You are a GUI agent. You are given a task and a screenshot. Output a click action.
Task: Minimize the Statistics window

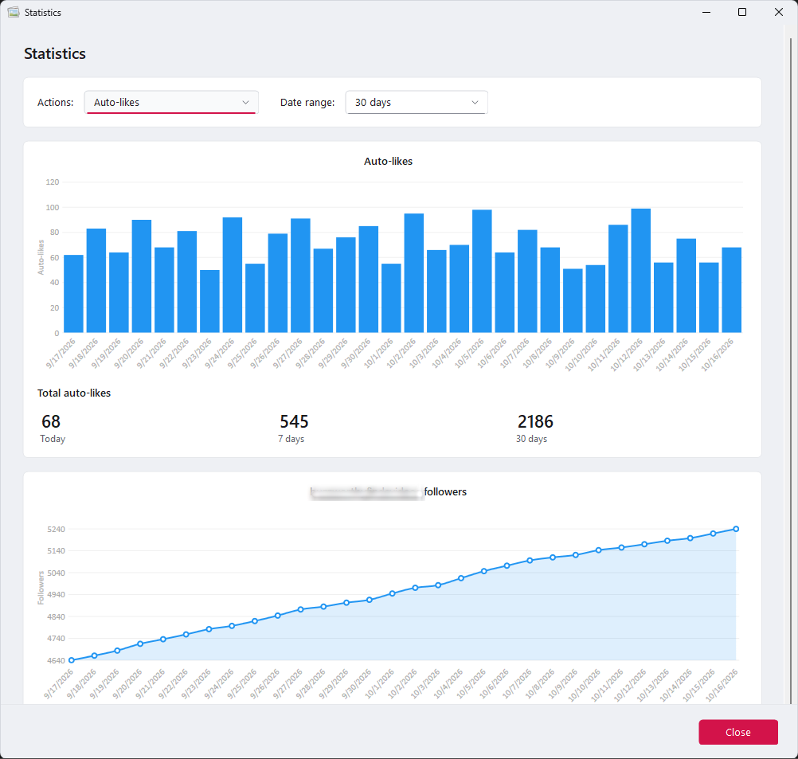click(706, 12)
